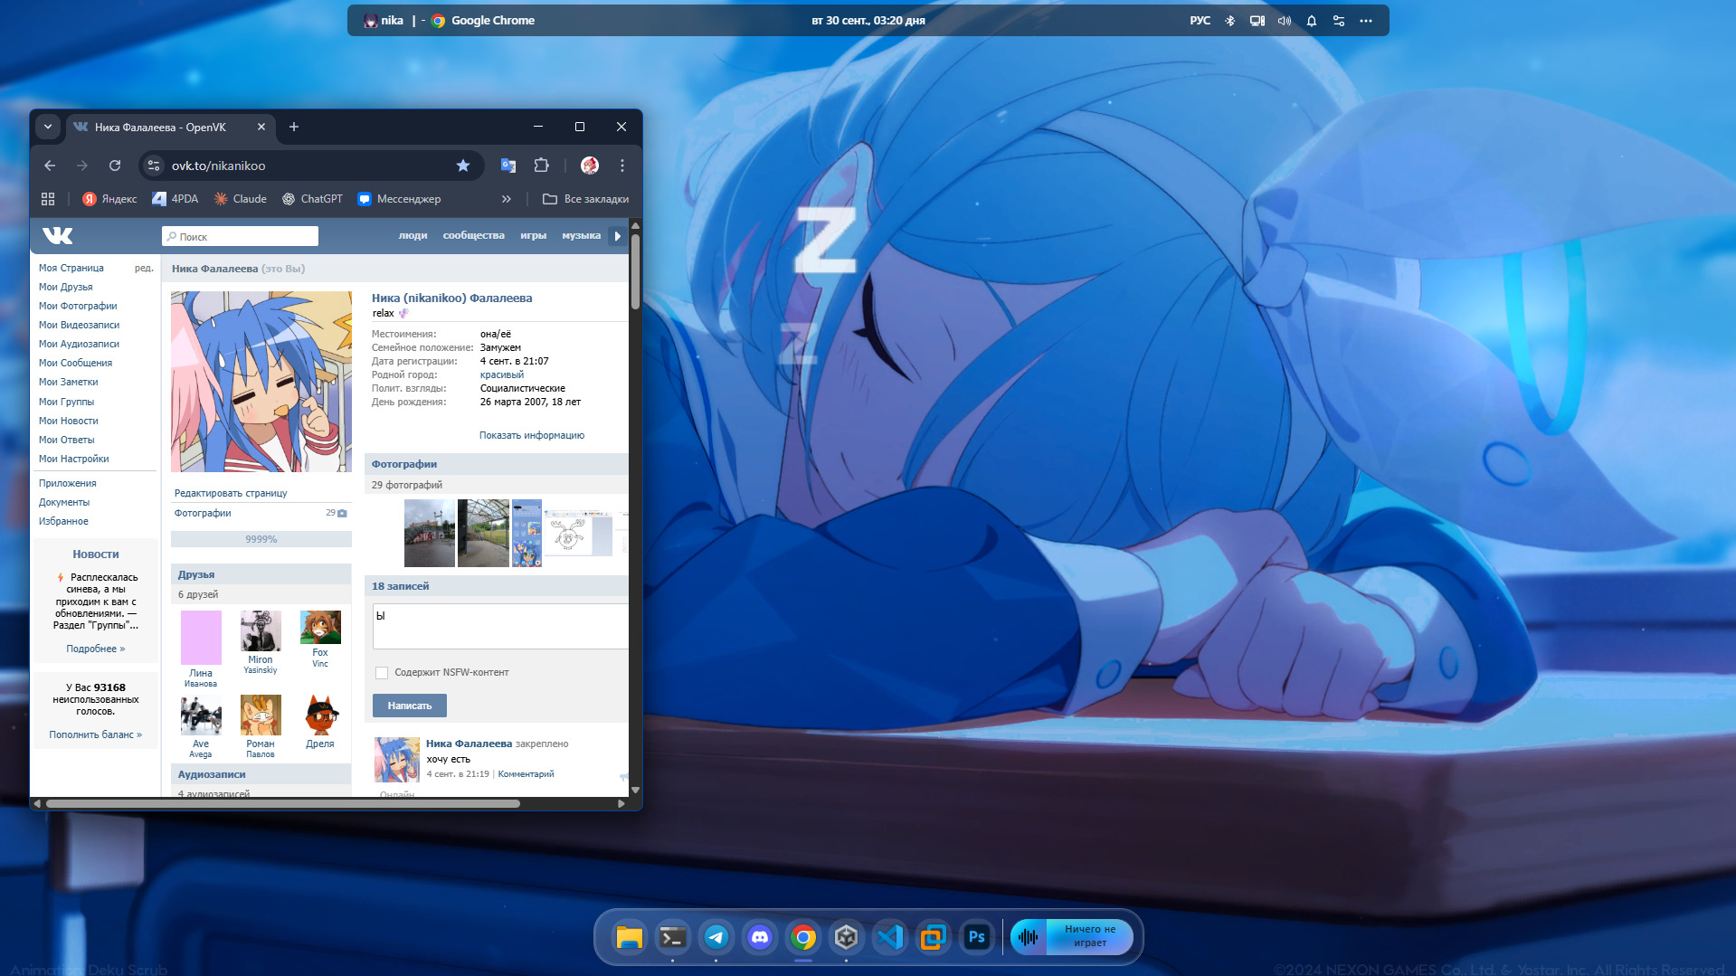Reload the page with refresh icon

click(x=115, y=166)
